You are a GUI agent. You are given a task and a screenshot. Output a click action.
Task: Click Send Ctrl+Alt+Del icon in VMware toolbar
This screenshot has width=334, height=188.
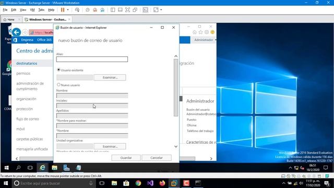[77, 10]
